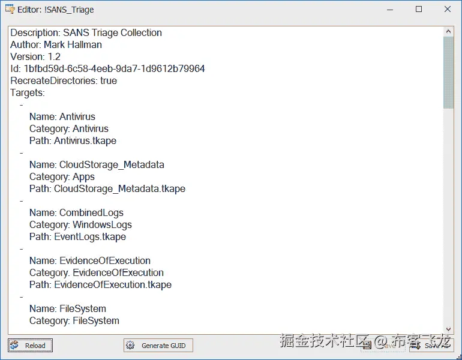Click the scrollbar up arrow
The image size is (462, 360).
448,31
